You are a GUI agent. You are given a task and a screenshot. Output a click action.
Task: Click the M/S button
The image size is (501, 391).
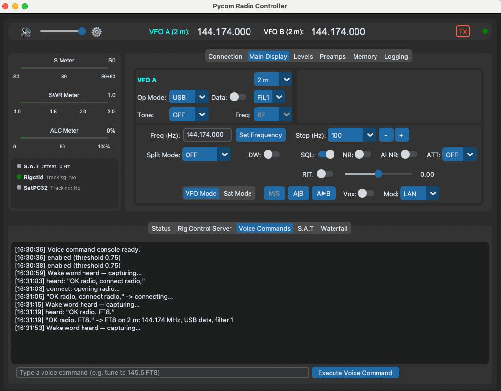pos(274,194)
